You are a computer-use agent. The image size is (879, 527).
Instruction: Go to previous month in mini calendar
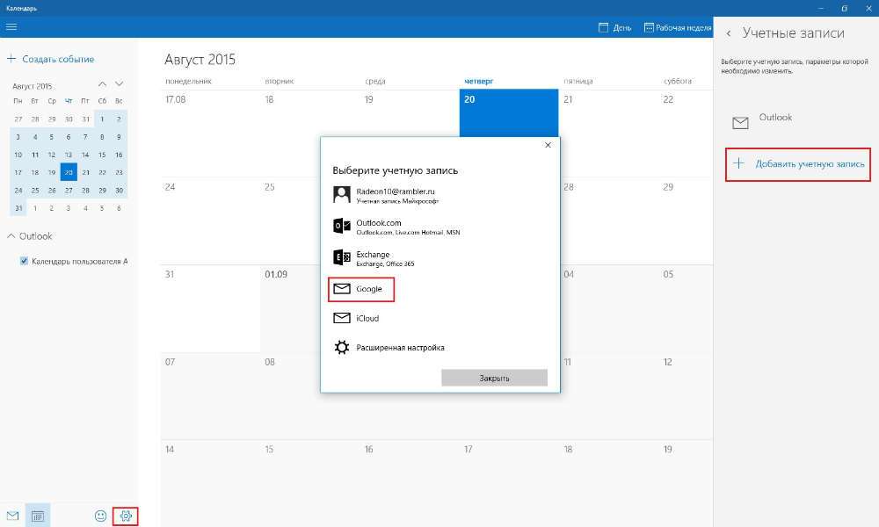(102, 84)
